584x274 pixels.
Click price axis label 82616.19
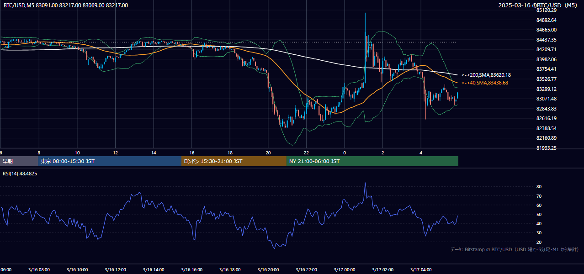click(546, 118)
